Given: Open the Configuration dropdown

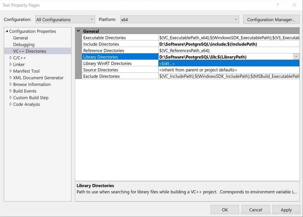Looking at the screenshot, I should (65, 20).
